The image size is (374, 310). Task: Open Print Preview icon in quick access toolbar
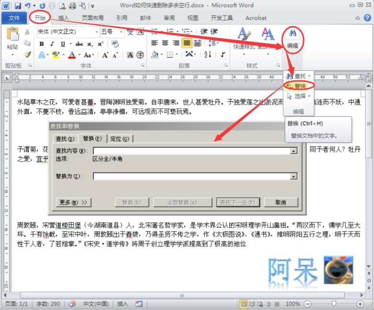[62, 5]
